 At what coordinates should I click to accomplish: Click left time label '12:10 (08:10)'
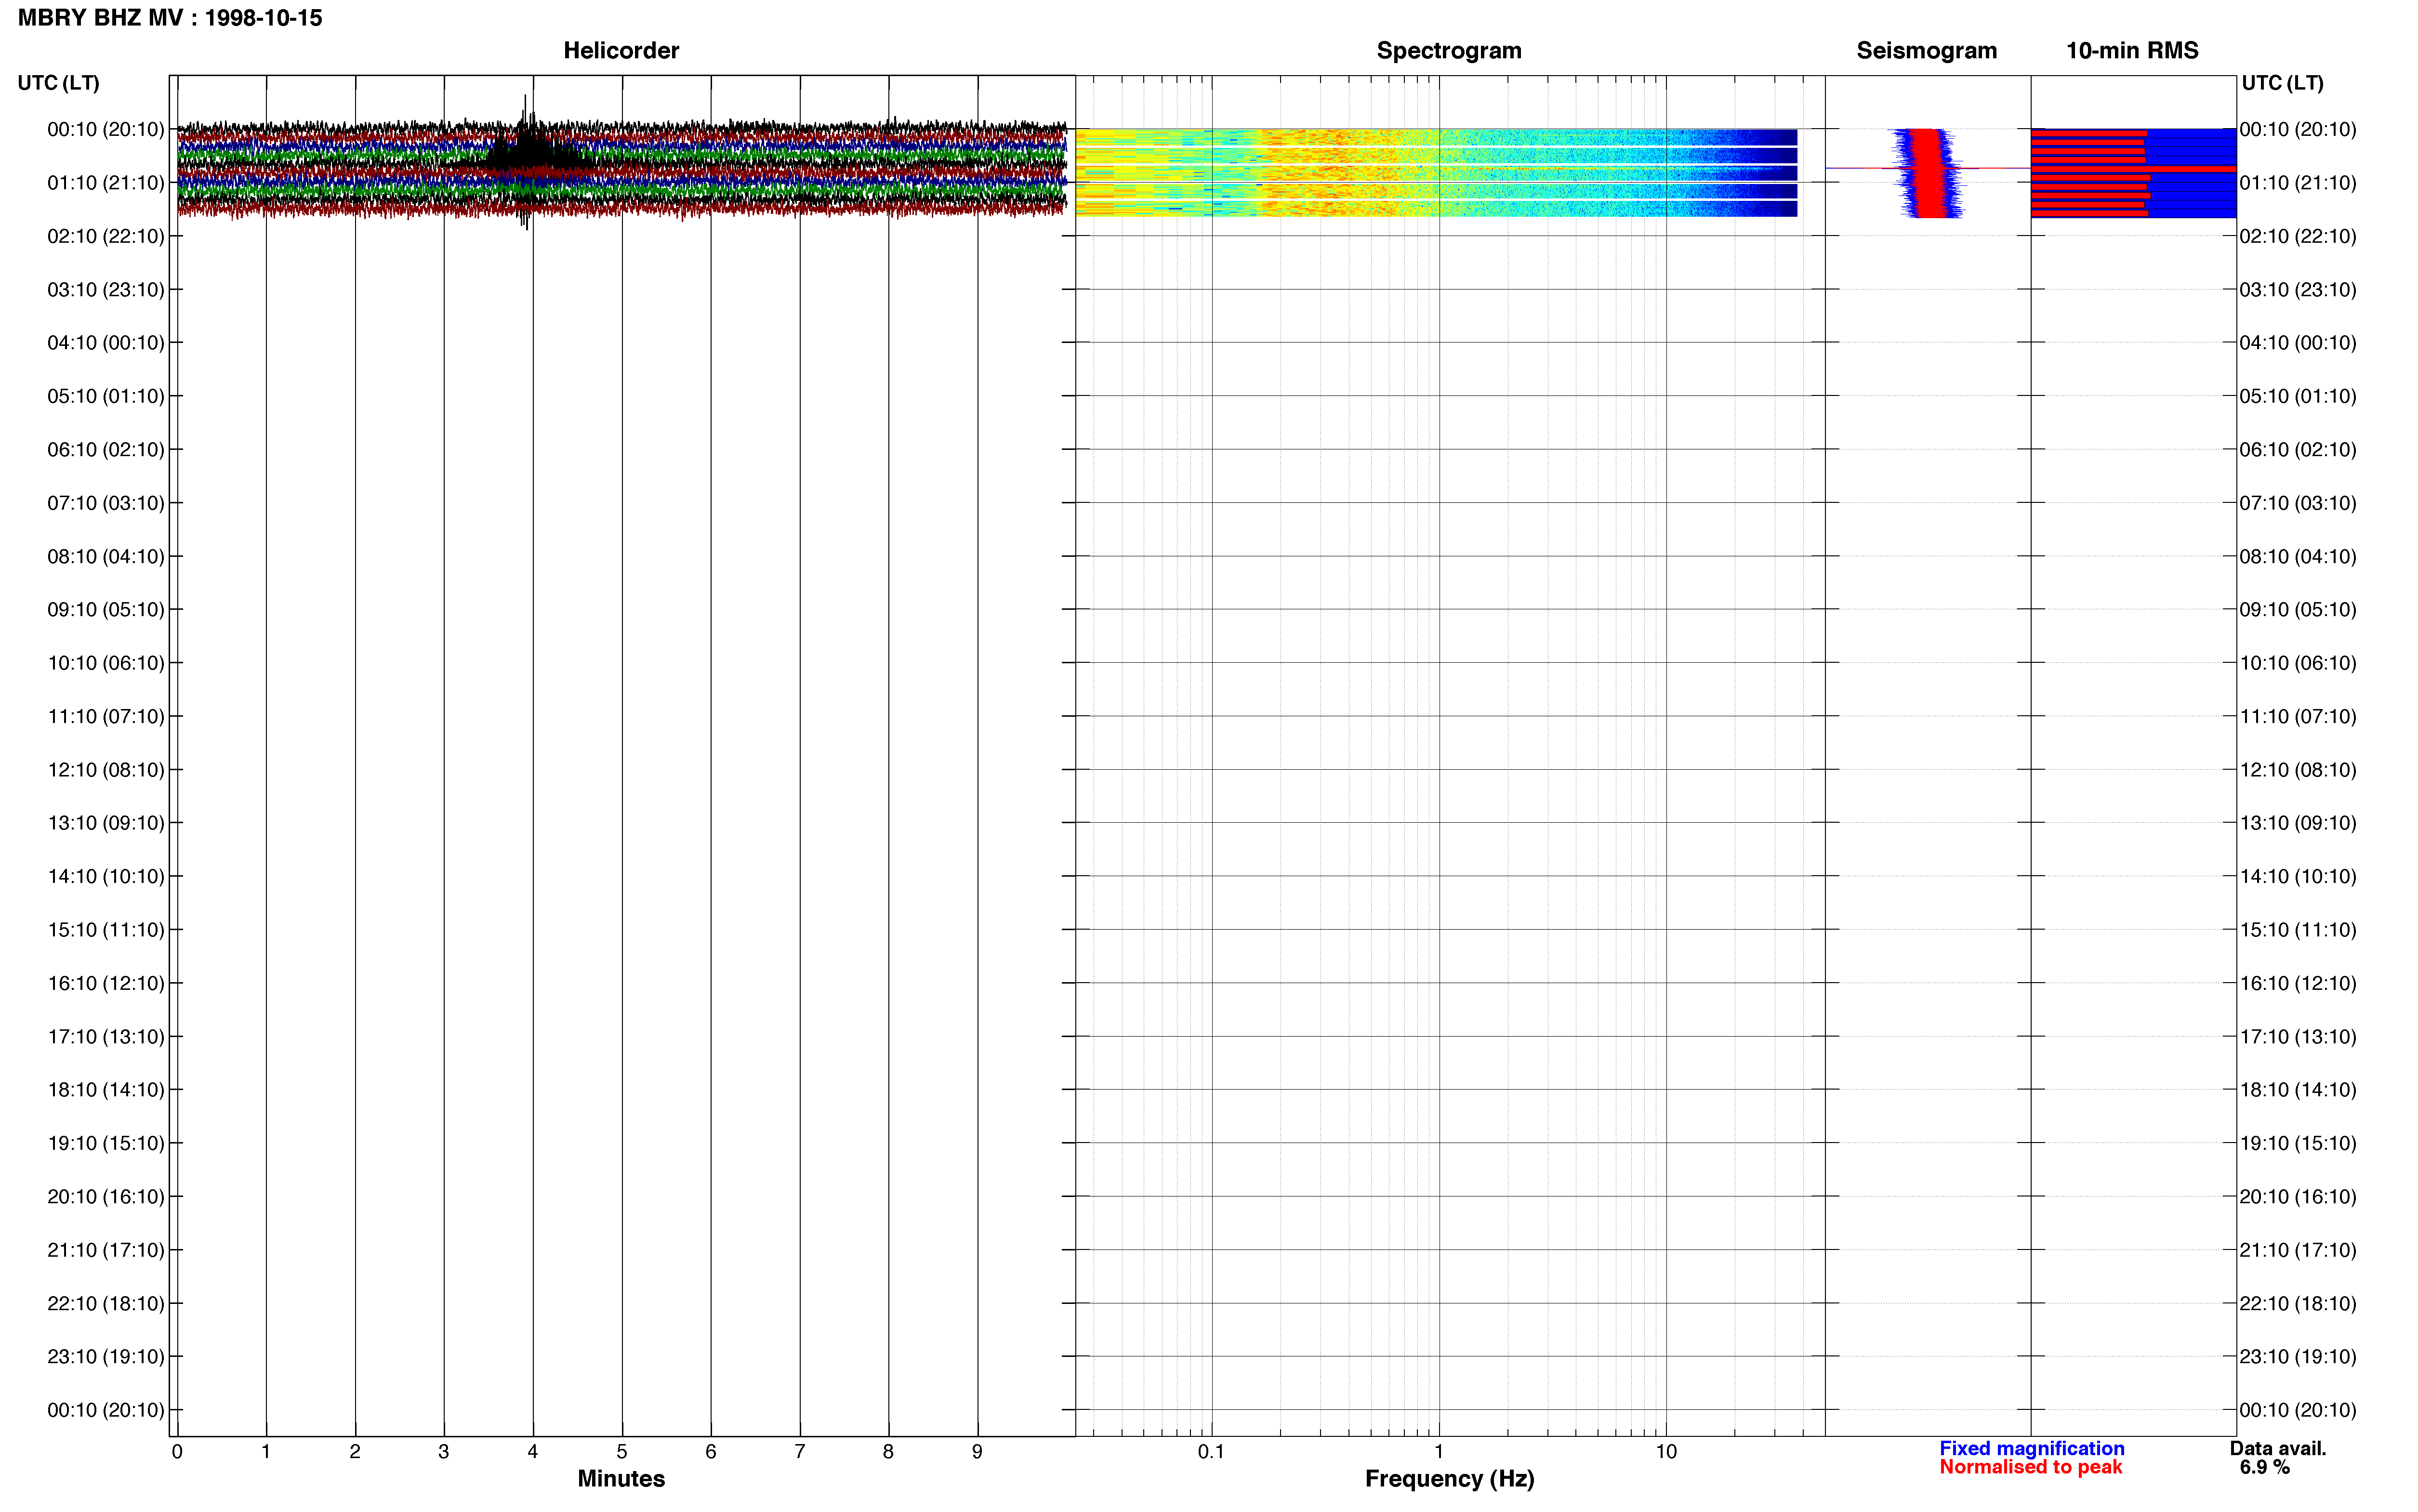(106, 770)
